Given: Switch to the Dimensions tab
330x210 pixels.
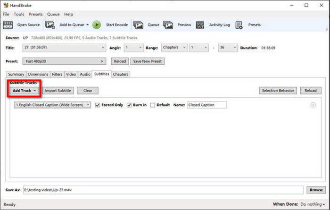Looking at the screenshot, I should pos(38,74).
